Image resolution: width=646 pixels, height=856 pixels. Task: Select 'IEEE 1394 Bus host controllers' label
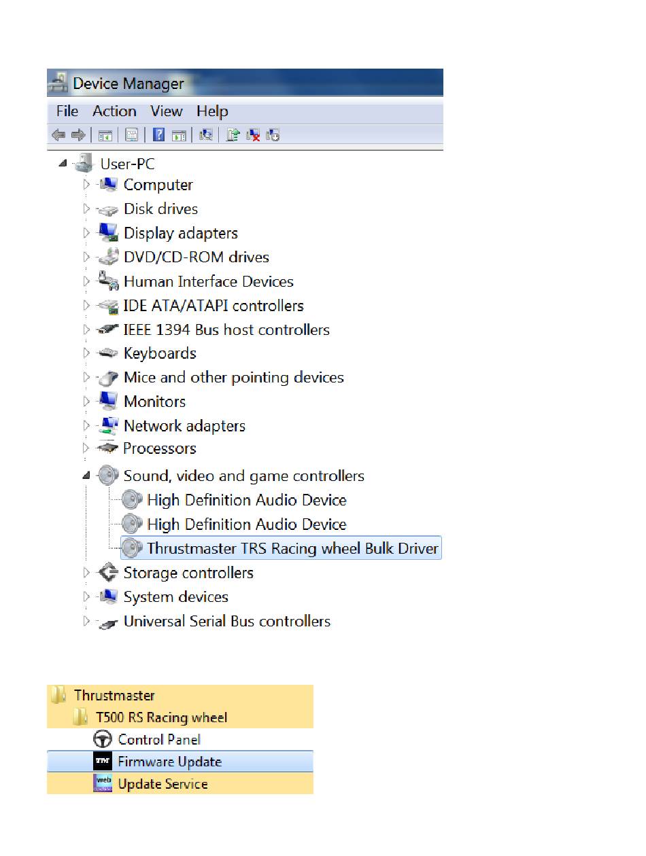(x=226, y=329)
